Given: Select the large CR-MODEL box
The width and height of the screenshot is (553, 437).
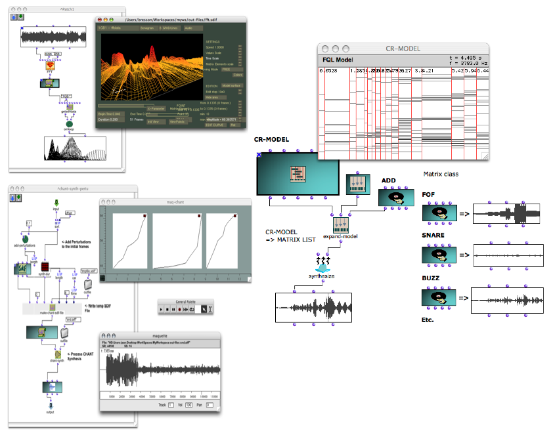Looking at the screenshot, I should tap(298, 174).
